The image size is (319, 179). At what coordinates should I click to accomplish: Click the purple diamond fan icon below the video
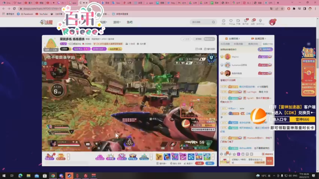(x=122, y=157)
